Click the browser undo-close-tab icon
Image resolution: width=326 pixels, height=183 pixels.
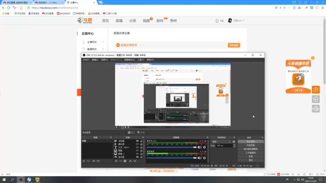[14, 8]
